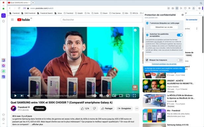This screenshot has width=204, height=127.
Task: Open the WhatsApp sidebar icon
Action: [x=4, y=71]
